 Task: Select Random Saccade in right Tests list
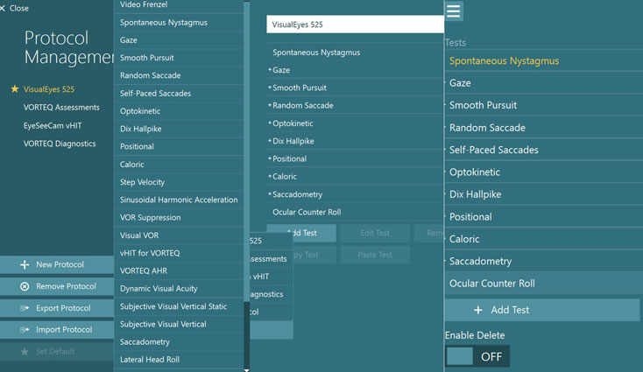(544, 128)
